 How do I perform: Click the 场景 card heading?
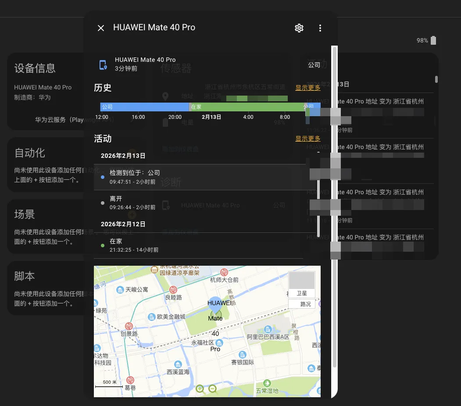click(x=25, y=214)
